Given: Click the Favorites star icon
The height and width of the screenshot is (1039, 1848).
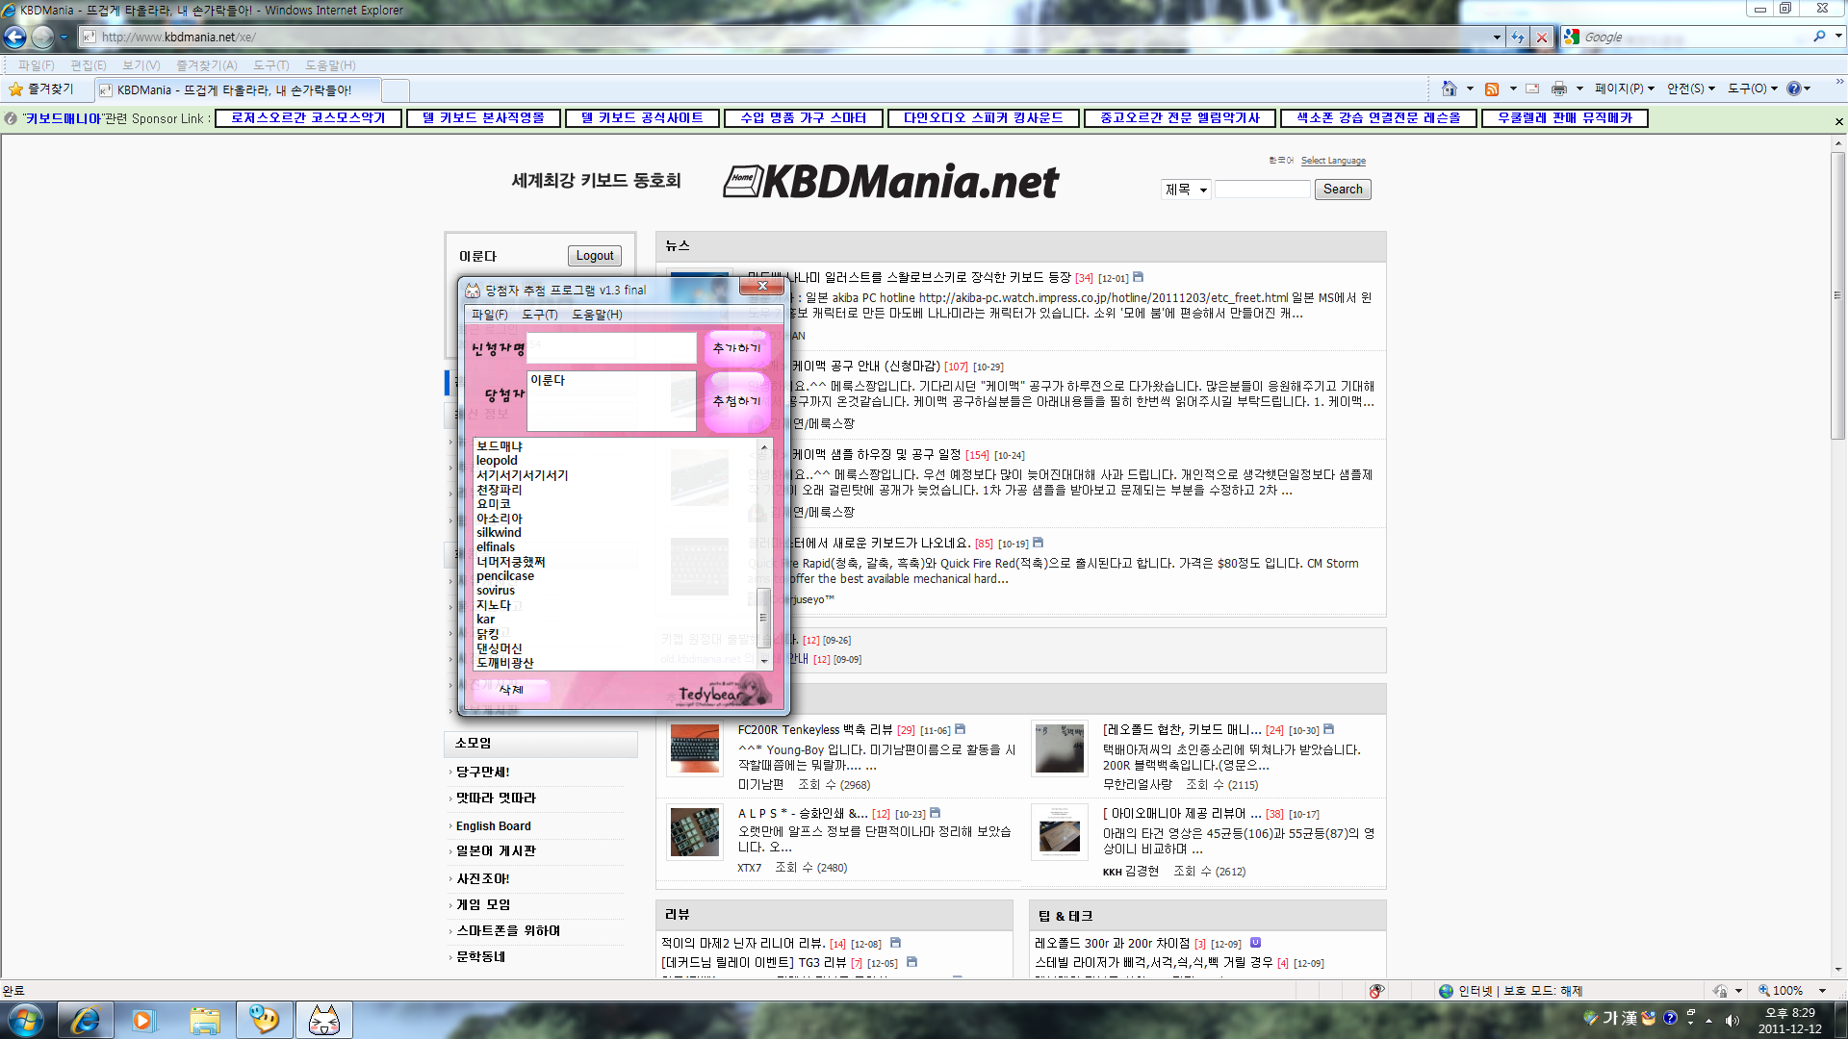Looking at the screenshot, I should click(x=16, y=89).
